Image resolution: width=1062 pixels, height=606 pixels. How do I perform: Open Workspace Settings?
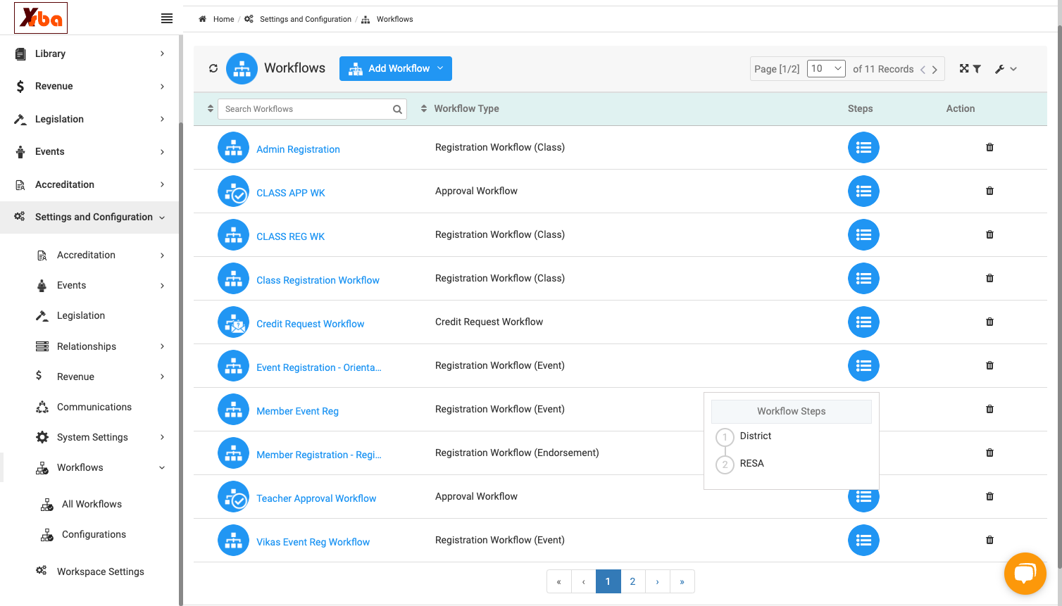pos(100,572)
